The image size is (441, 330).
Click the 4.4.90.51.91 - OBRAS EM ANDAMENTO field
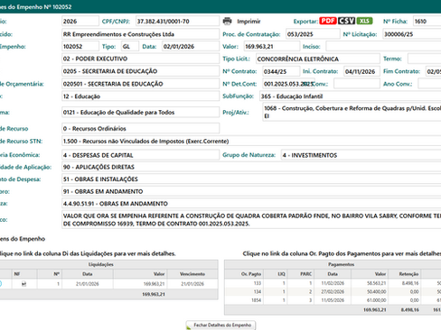(x=251, y=204)
